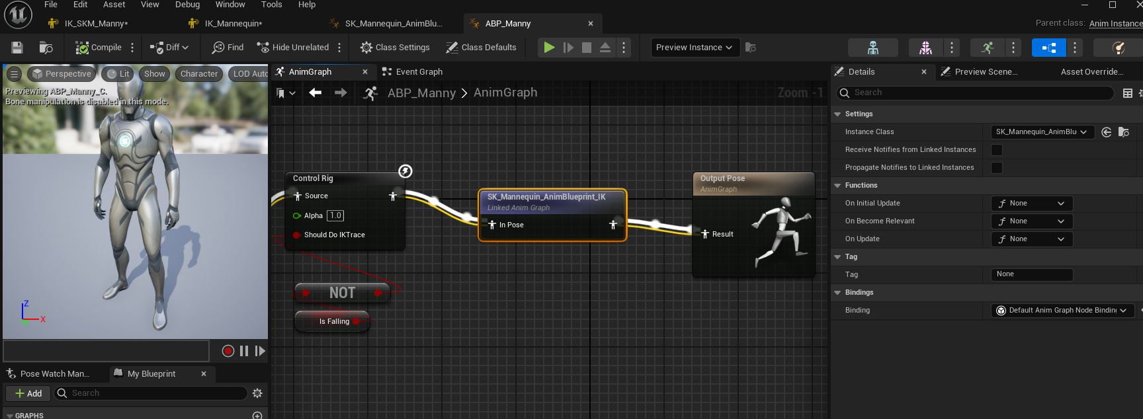This screenshot has height=419, width=1143.
Task: Switch to Skeletal Mesh editor mode icon
Action: click(x=926, y=48)
